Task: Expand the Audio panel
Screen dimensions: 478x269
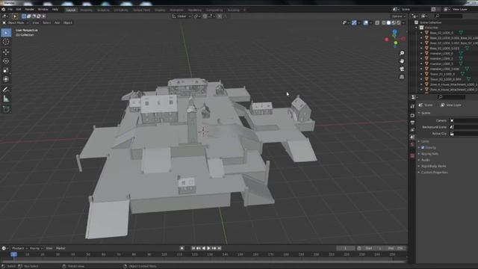Action: pos(425,160)
